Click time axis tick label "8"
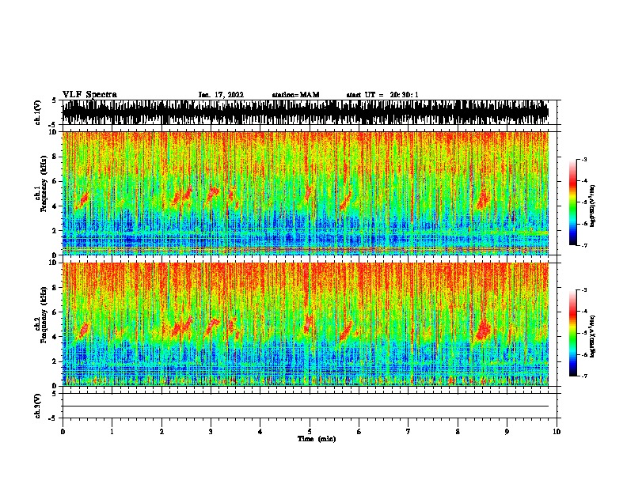 (x=458, y=432)
